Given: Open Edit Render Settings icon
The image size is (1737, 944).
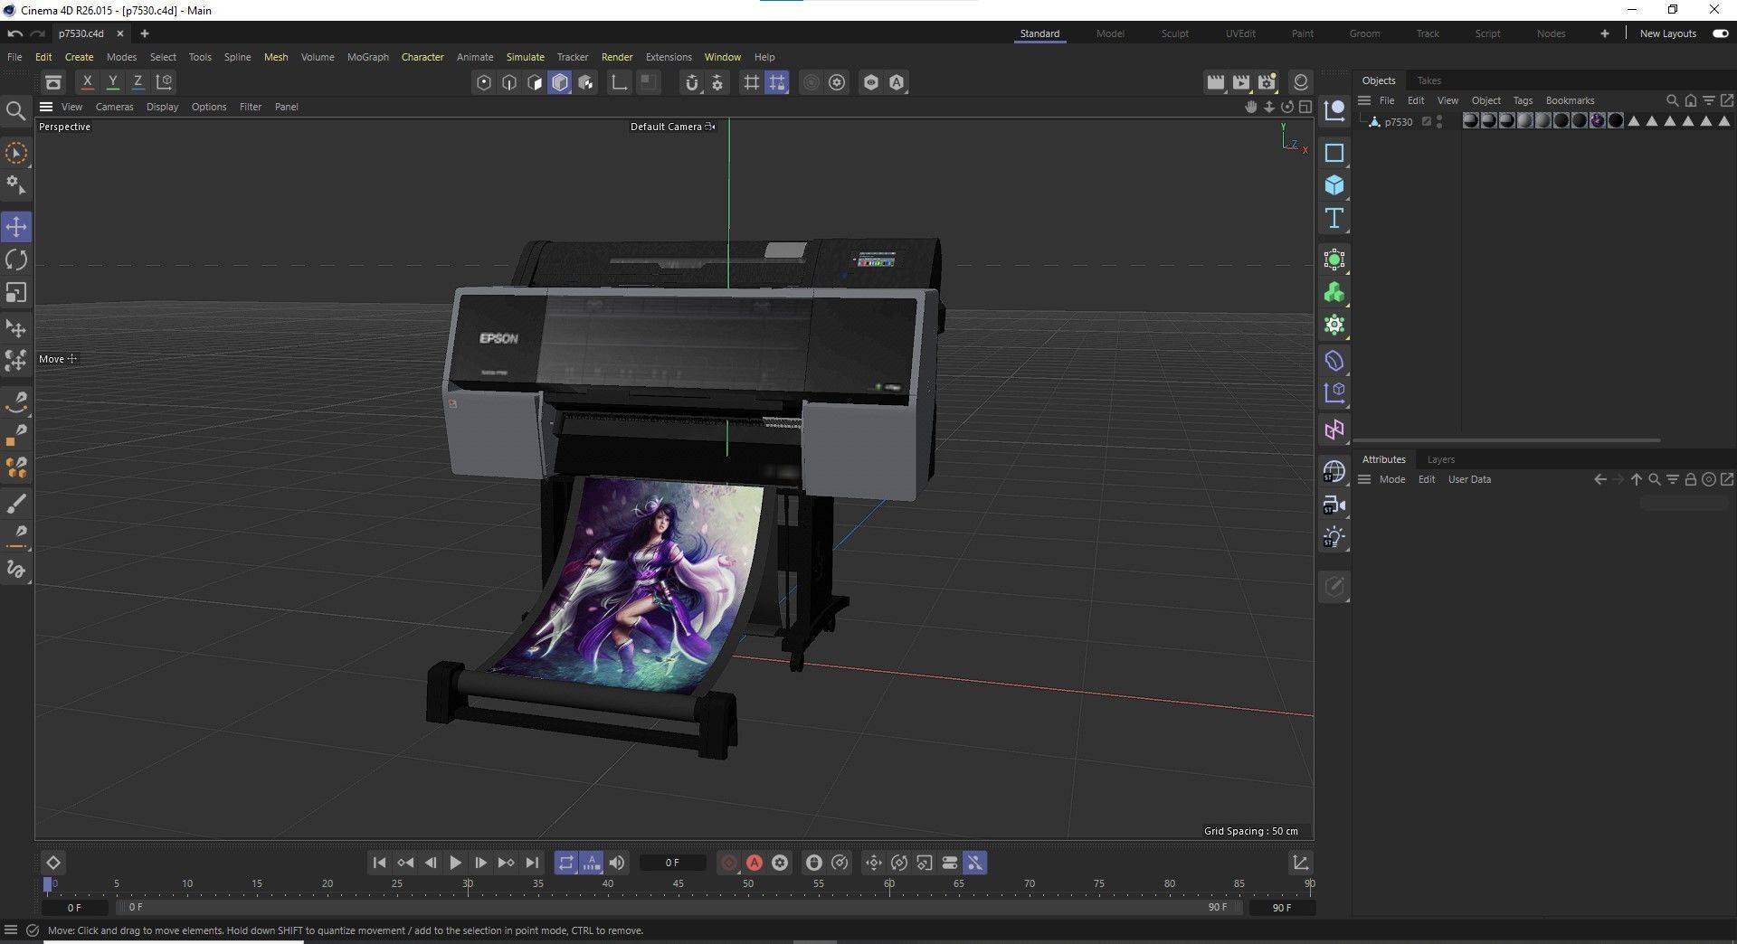Looking at the screenshot, I should 1267,82.
